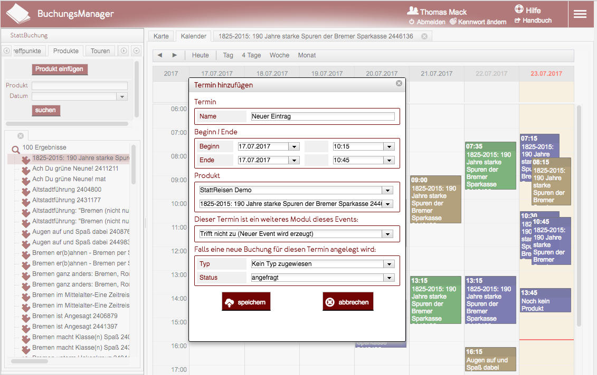
Task: Click the previous arrow in calendar toolbar
Action: pyautogui.click(x=160, y=55)
